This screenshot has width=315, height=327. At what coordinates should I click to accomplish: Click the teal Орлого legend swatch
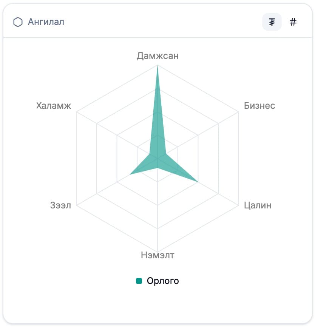[139, 281]
